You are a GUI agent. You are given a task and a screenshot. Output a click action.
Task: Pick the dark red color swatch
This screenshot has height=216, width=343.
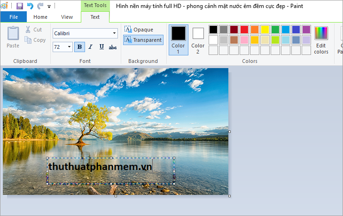point(234,30)
